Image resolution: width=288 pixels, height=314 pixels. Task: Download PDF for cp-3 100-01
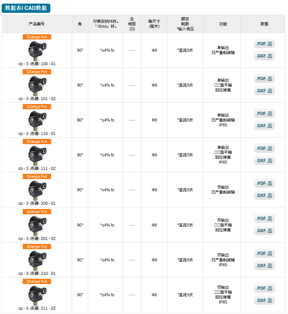pos(264,44)
